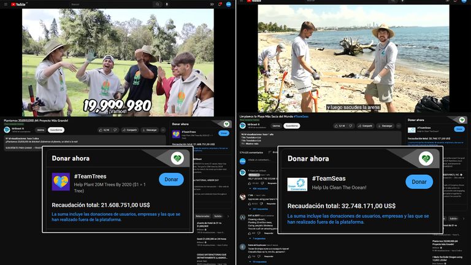Screen dimensions: 471x265
Task: Share the beach cleanup video via Compartir
Action: pos(366,126)
